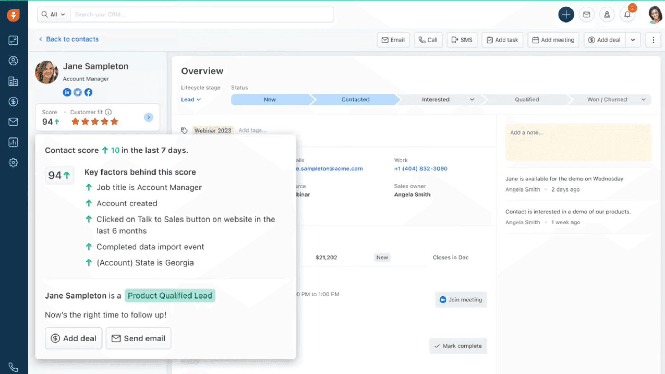Click the Product Qualified Lead badge
The image size is (665, 374).
pyautogui.click(x=170, y=295)
